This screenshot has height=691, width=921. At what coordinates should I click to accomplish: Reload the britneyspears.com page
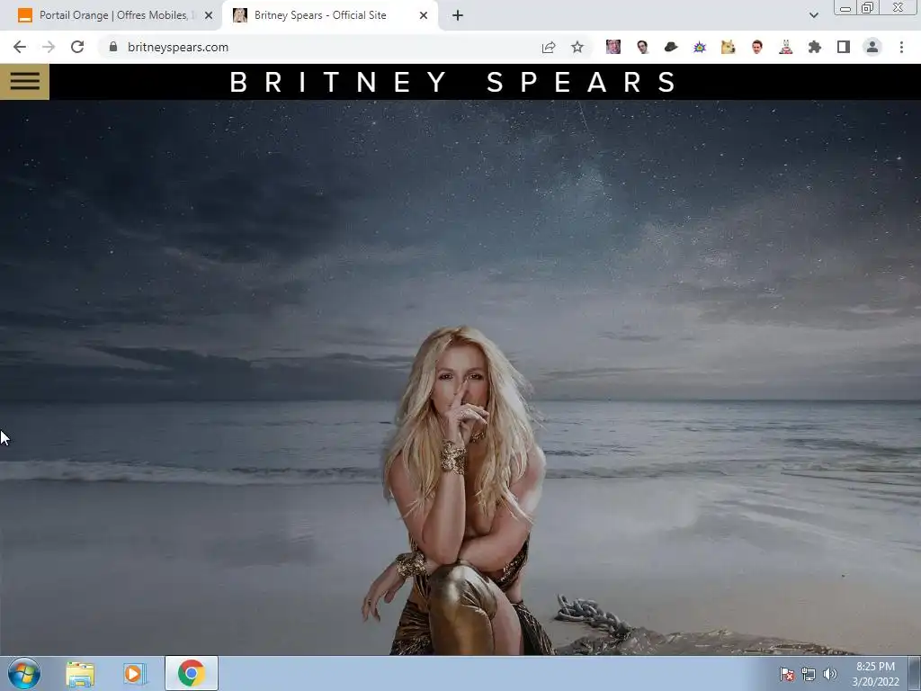(x=77, y=47)
